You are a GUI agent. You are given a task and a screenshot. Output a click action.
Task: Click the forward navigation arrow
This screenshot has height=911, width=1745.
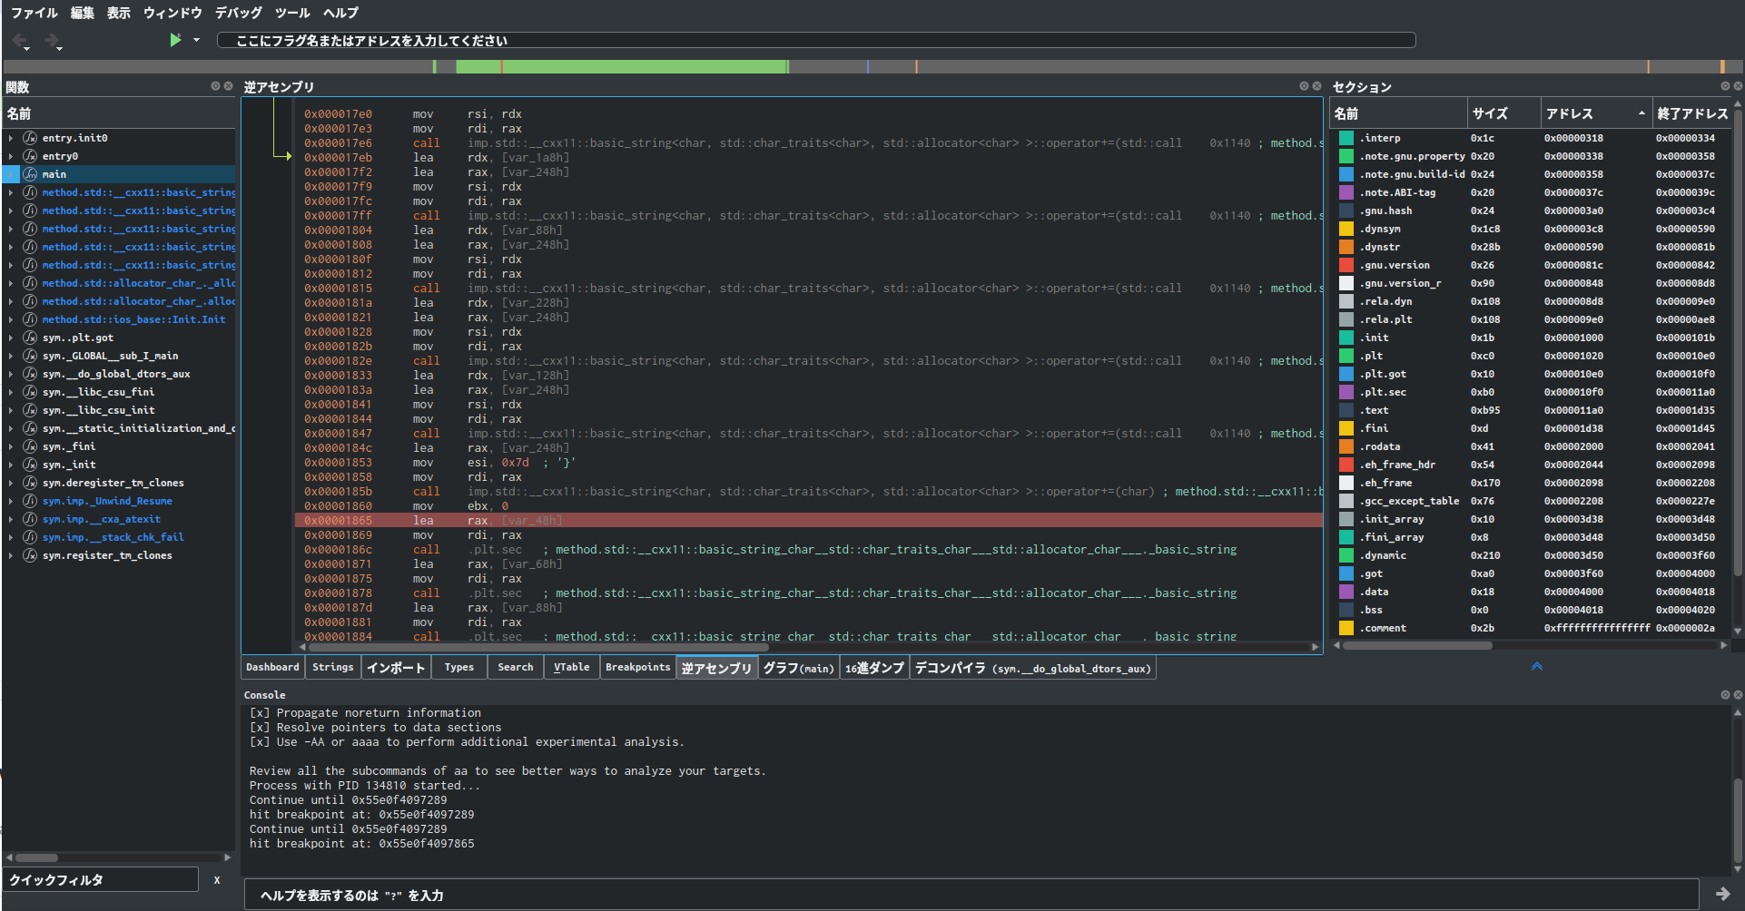tap(51, 40)
